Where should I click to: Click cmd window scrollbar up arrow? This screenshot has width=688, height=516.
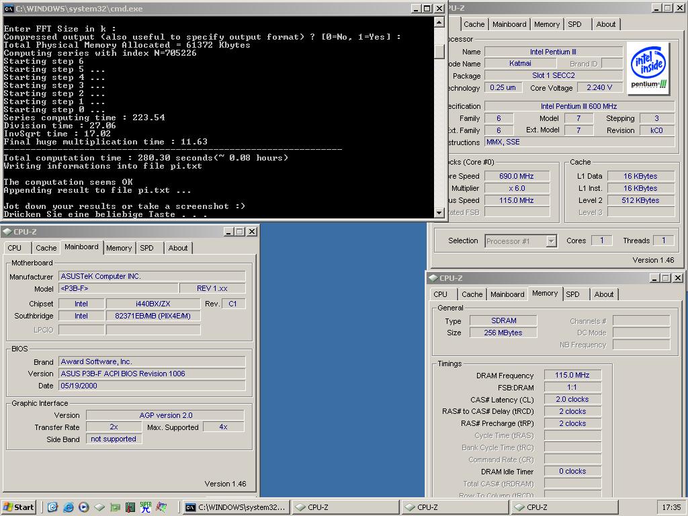(x=439, y=22)
